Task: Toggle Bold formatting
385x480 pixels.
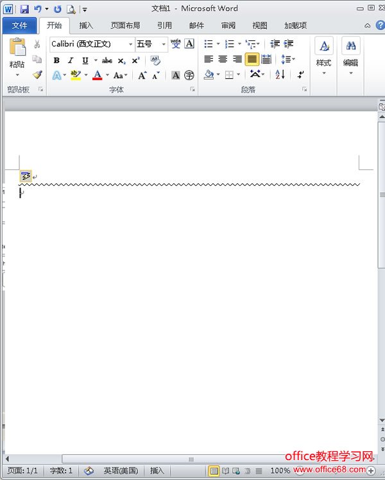Action: pos(56,60)
